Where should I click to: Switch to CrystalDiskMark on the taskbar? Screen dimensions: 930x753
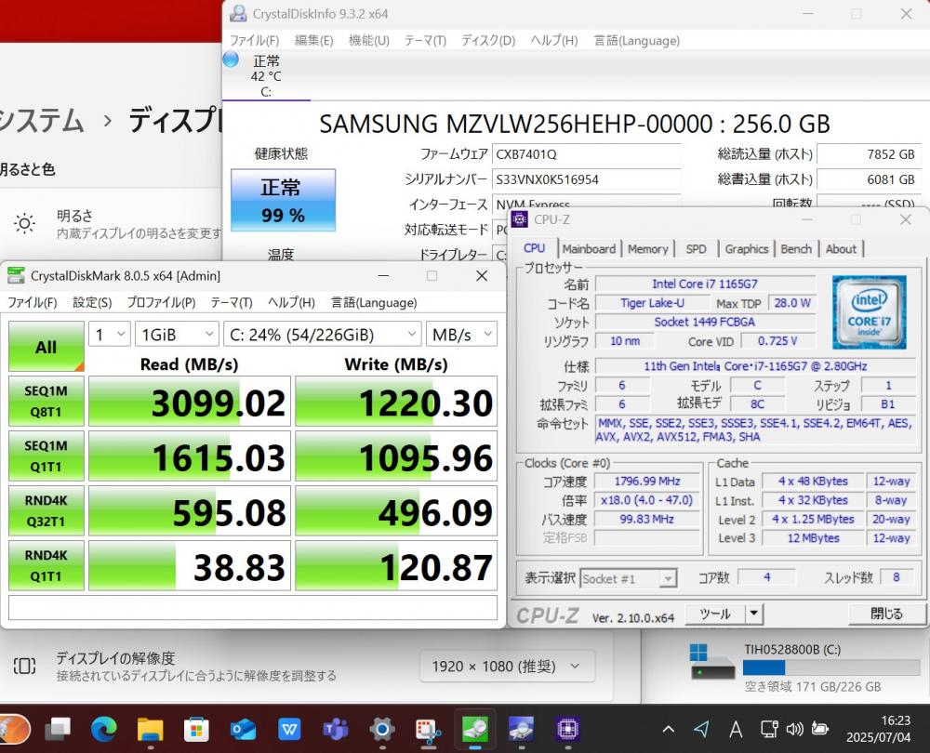(x=475, y=729)
